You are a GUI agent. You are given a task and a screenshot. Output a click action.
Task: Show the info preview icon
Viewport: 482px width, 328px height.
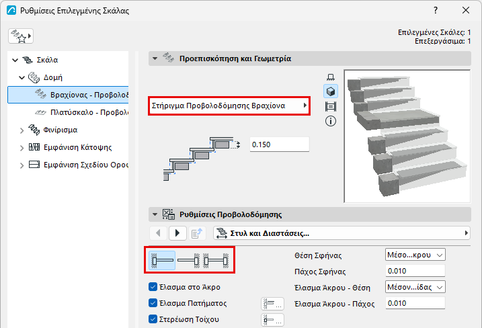coord(331,121)
